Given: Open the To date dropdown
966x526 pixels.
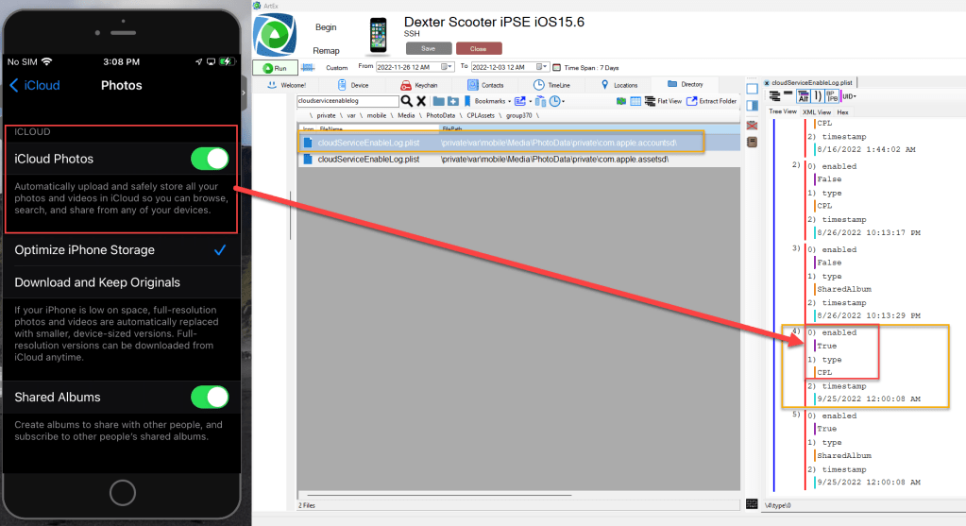Looking at the screenshot, I should click(x=545, y=67).
